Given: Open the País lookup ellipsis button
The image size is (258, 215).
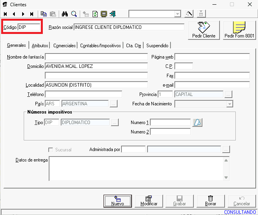Looking at the screenshot, I should click(x=114, y=104).
